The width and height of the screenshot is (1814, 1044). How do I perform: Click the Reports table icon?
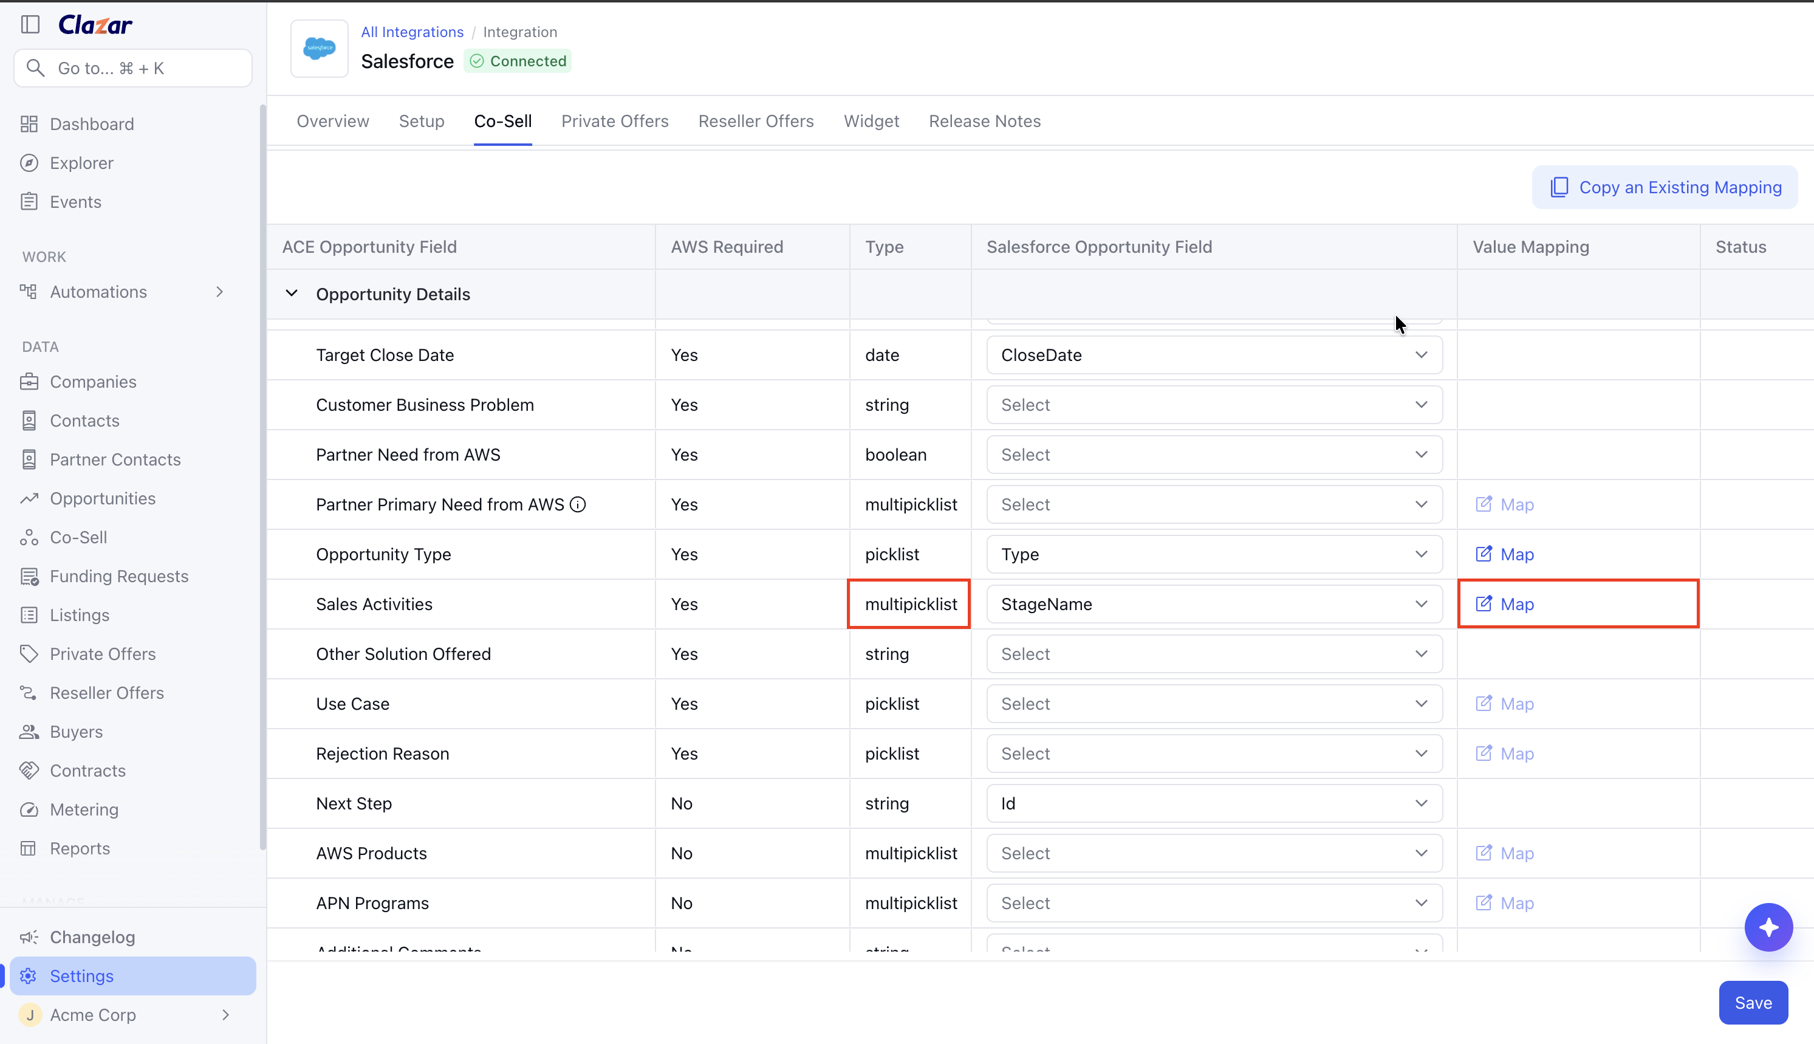pos(29,848)
